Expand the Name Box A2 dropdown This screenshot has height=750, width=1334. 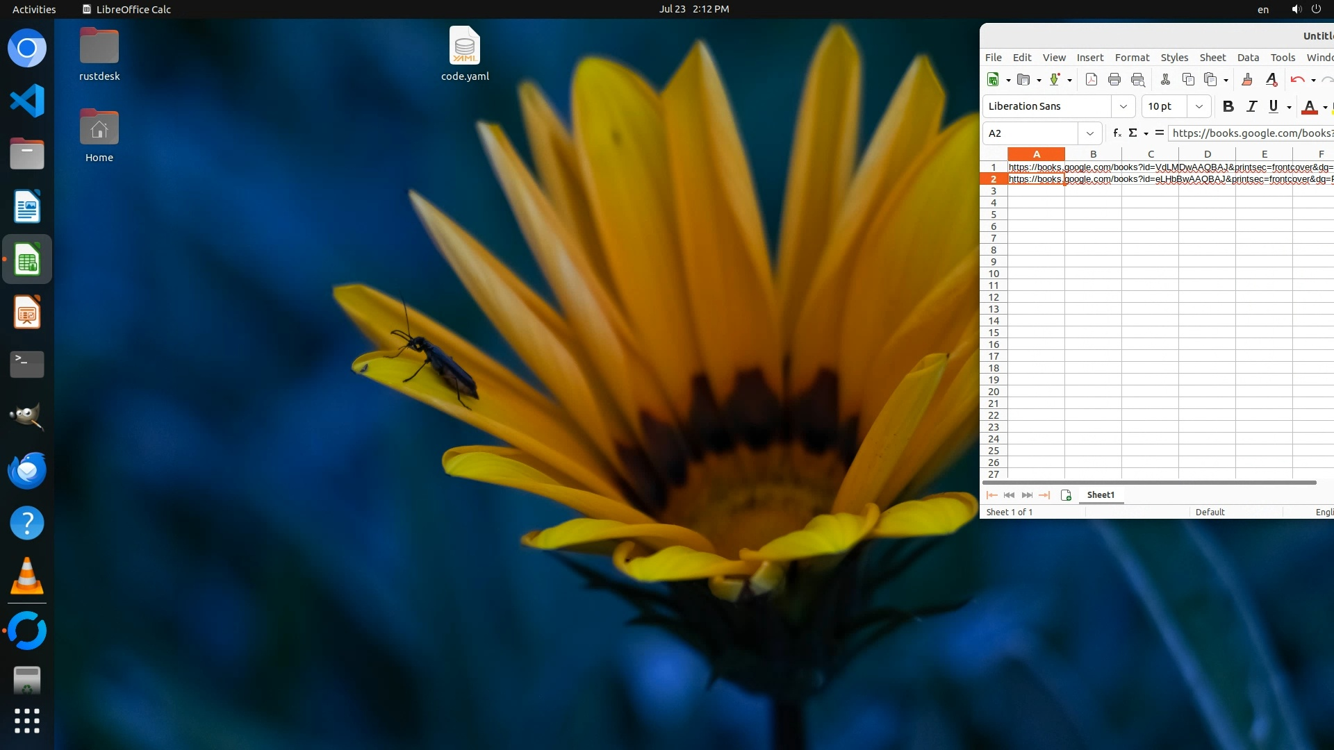(x=1089, y=133)
